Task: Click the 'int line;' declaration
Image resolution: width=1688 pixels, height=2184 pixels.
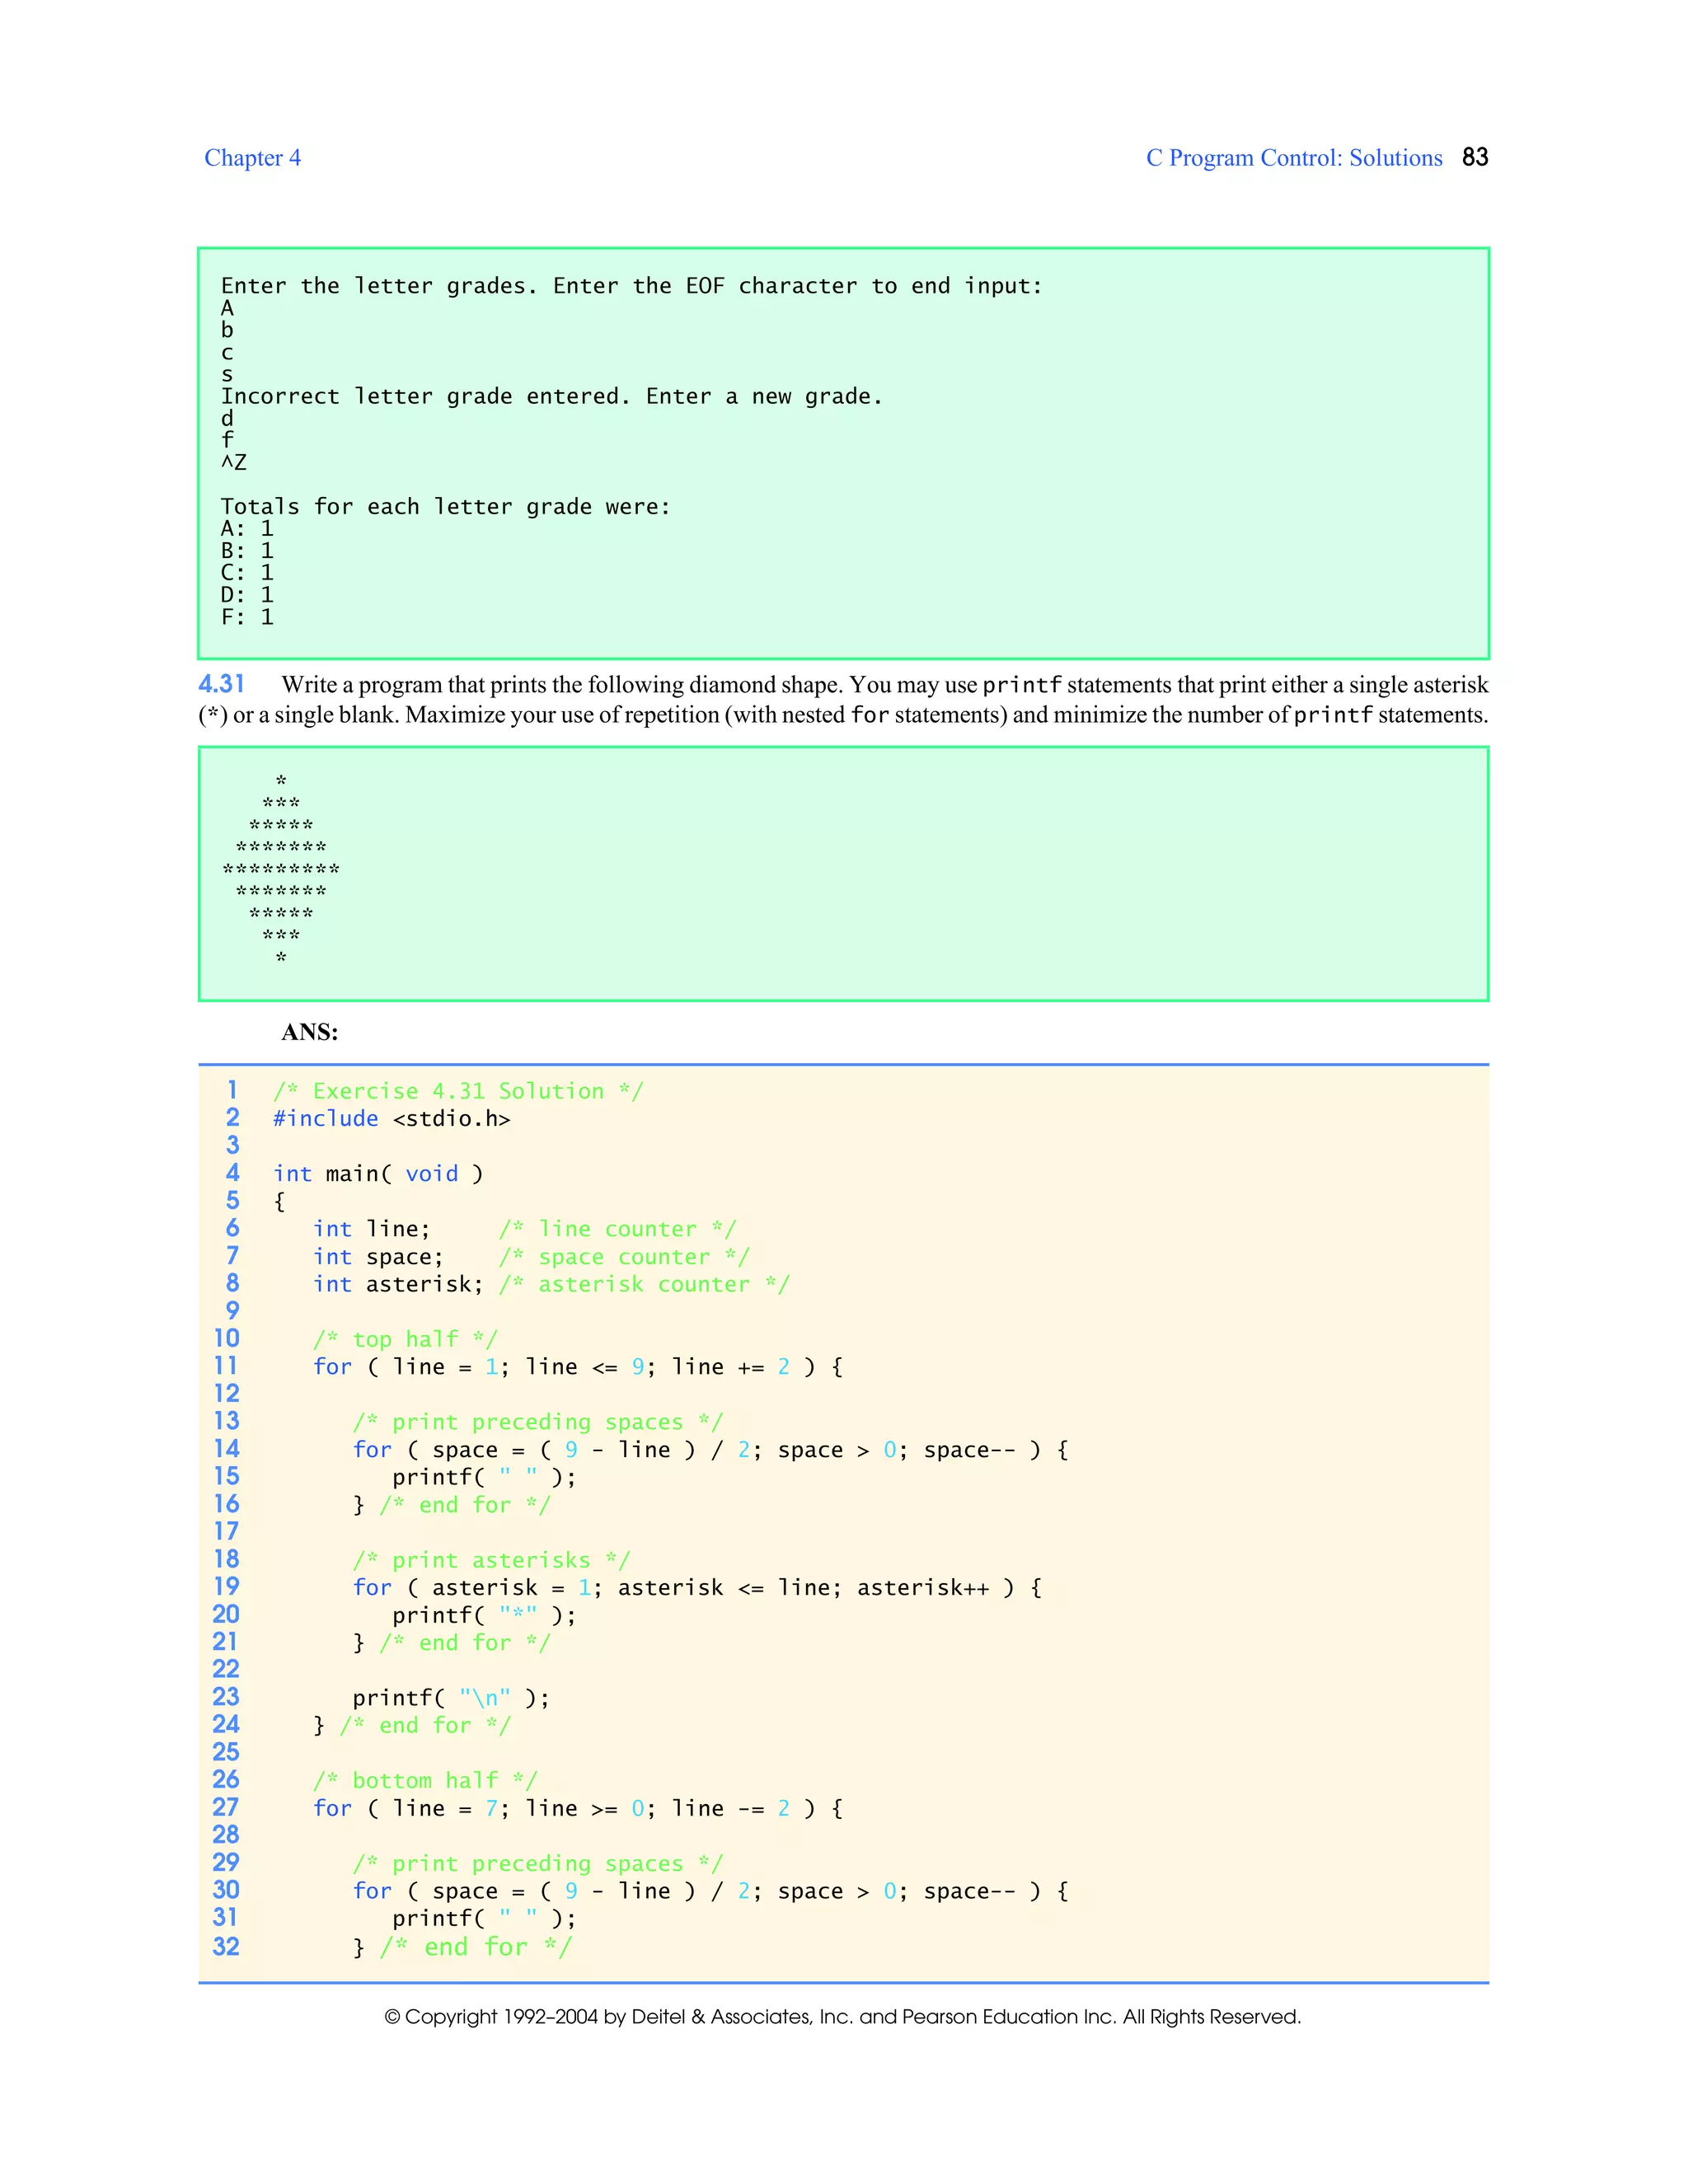Action: [372, 1228]
